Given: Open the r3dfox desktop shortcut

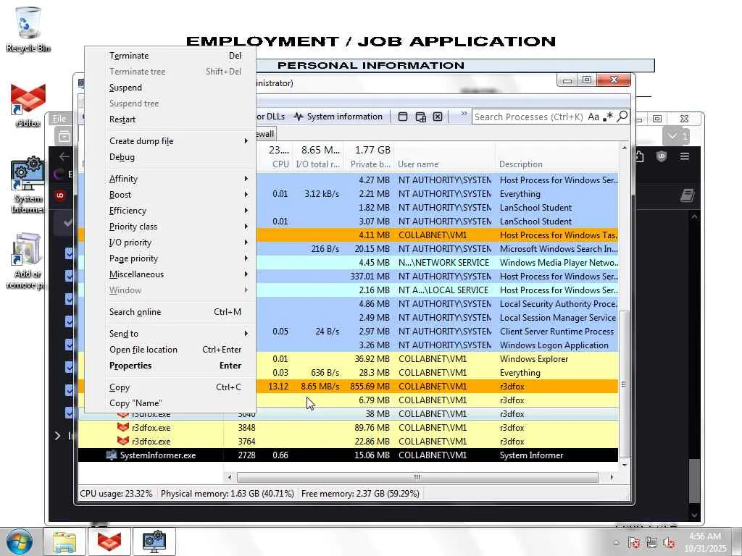Looking at the screenshot, I should pyautogui.click(x=28, y=106).
